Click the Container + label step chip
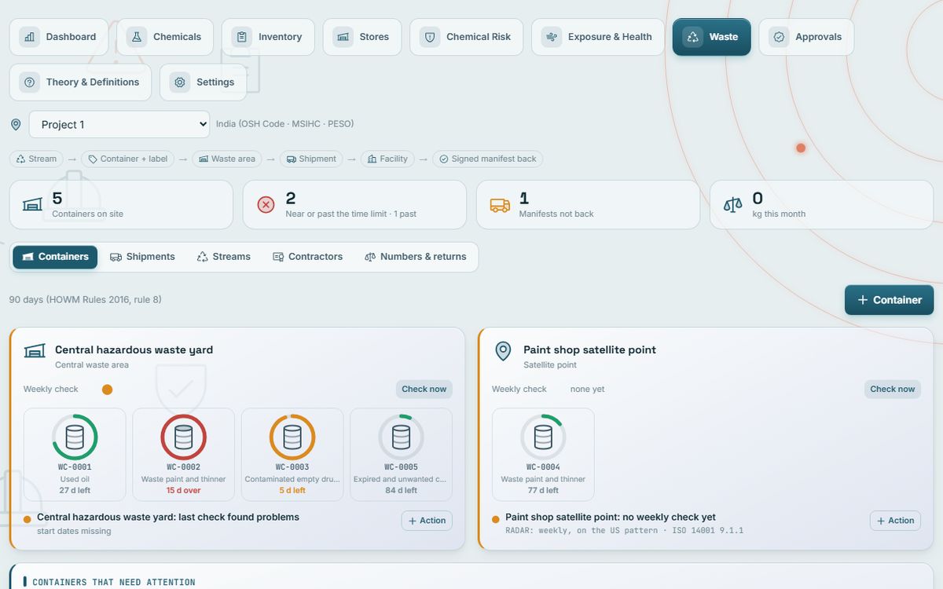 (x=127, y=159)
